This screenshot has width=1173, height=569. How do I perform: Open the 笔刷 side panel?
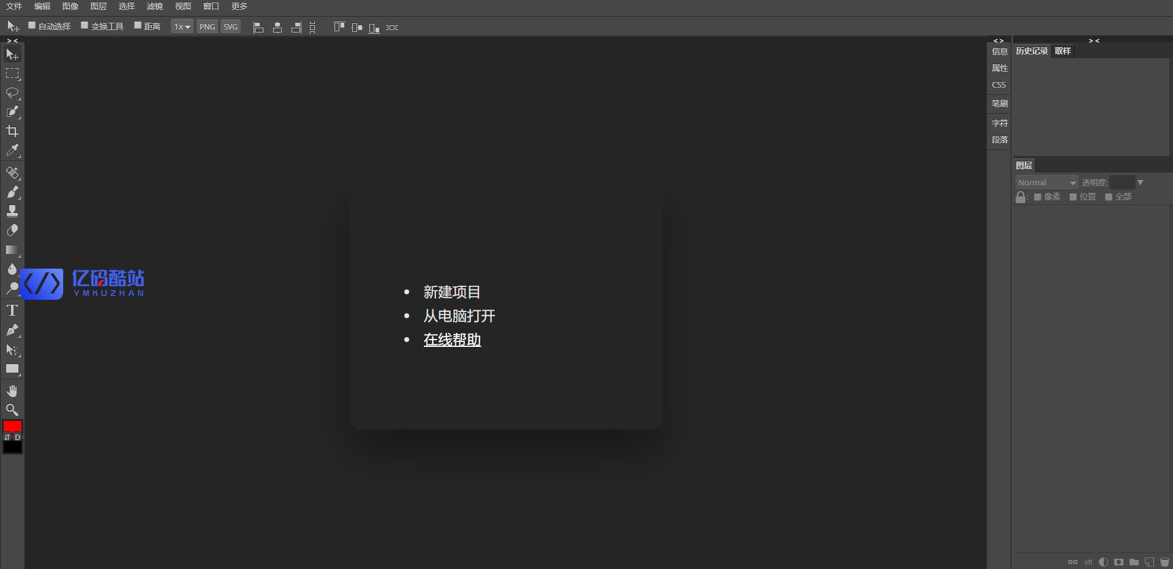click(x=1000, y=103)
